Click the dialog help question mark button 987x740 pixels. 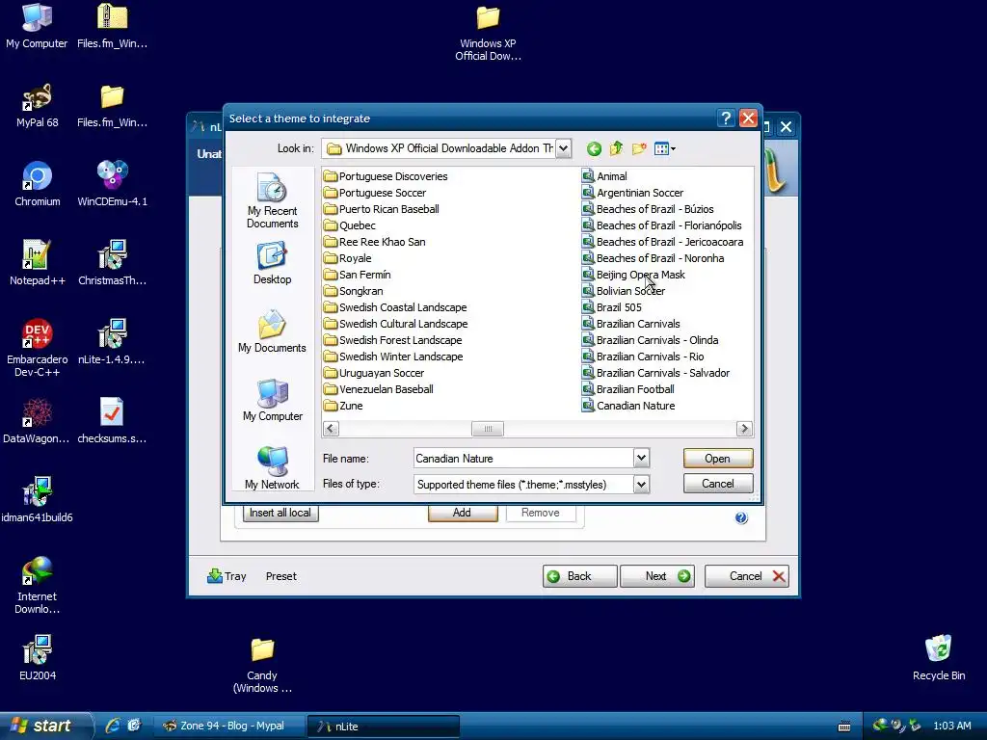[725, 119]
